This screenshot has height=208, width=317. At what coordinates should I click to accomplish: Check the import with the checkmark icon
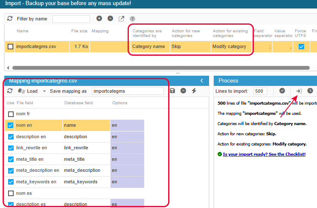point(282,91)
